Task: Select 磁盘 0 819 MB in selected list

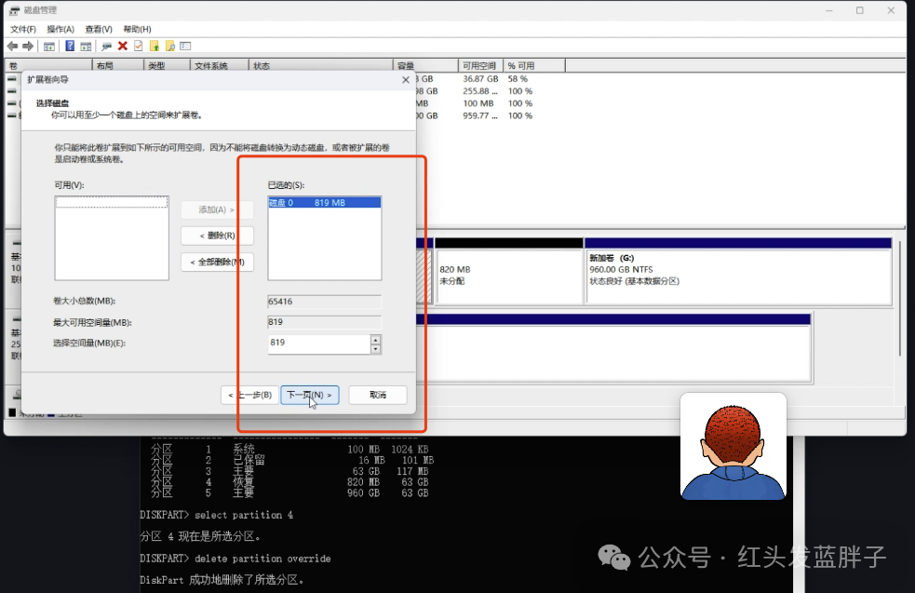Action: 325,203
